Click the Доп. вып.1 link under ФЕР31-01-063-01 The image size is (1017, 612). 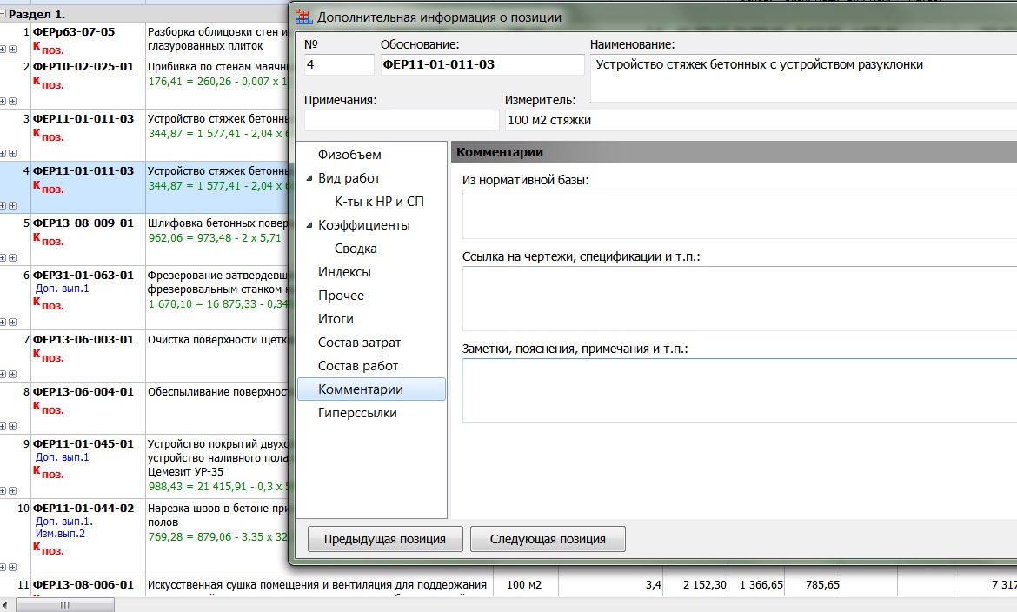click(62, 288)
